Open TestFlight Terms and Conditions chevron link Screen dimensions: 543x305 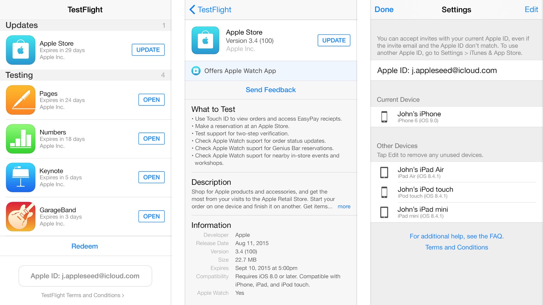tap(82, 295)
